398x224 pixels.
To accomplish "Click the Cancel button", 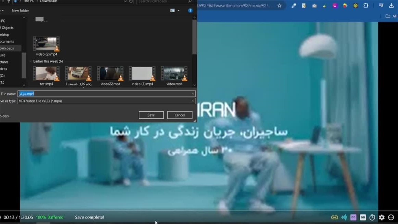I will coord(179,115).
